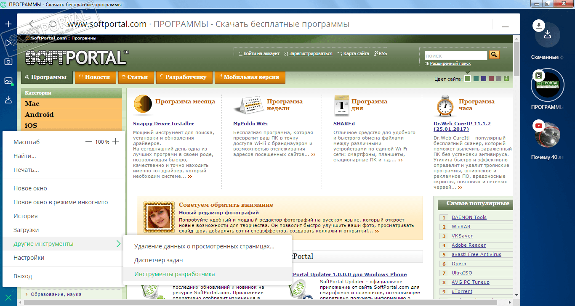Select the gray site color swatch
Screen dimensions: 575x306
499,79
